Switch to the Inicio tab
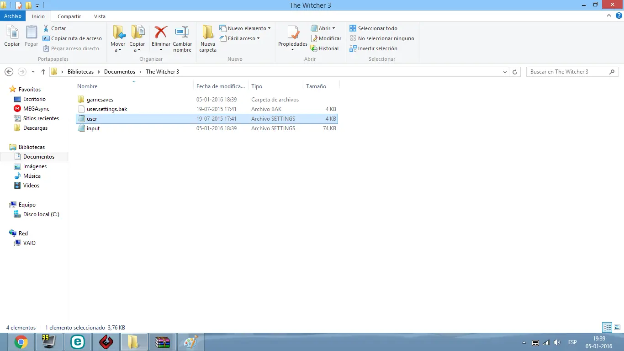This screenshot has height=351, width=624. [38, 16]
